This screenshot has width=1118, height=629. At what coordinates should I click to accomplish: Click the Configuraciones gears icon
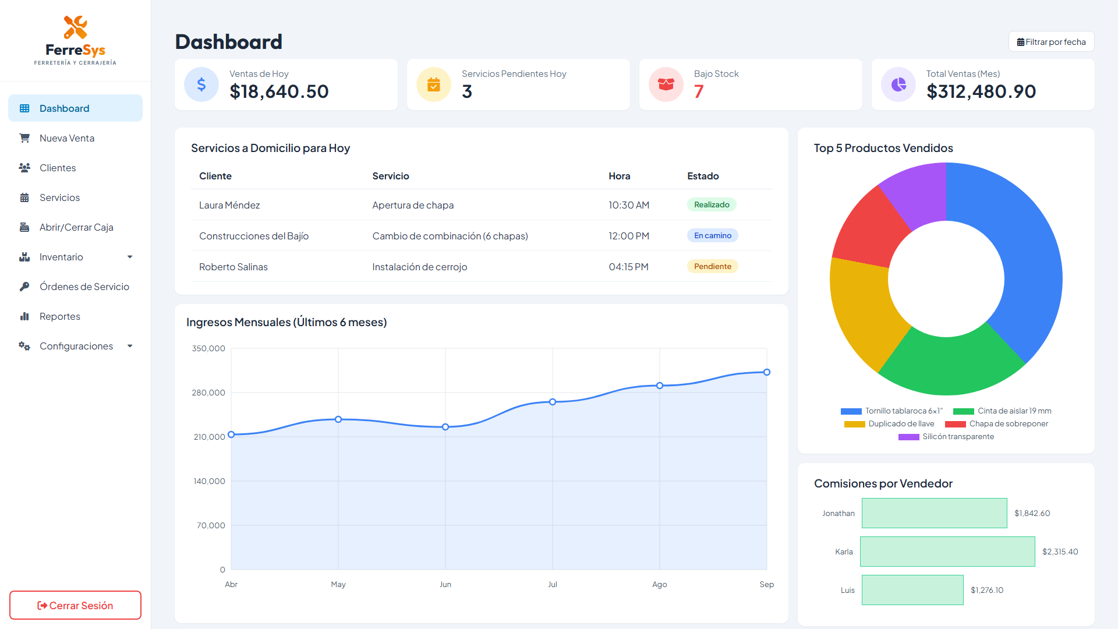point(24,346)
